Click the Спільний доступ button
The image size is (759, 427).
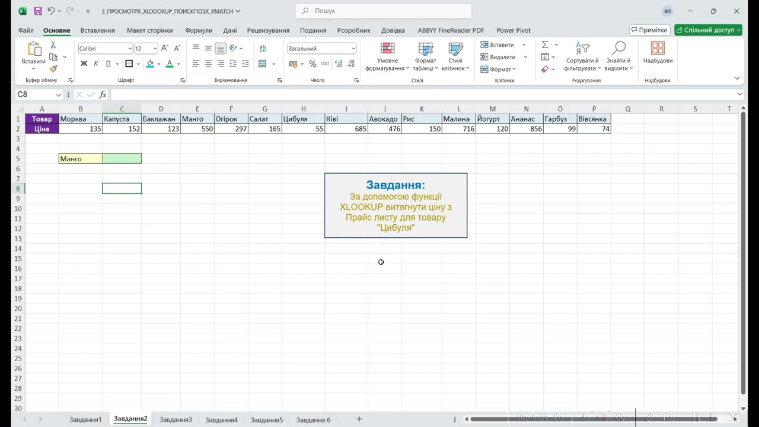[708, 30]
